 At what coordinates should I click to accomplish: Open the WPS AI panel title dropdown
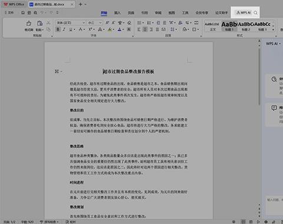pos(279,44)
